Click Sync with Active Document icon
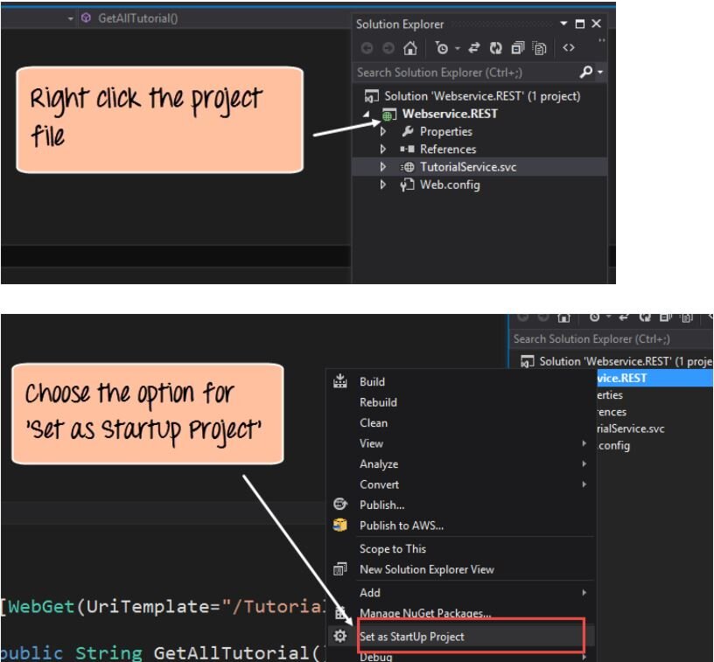This screenshot has width=714, height=662. coord(474,48)
